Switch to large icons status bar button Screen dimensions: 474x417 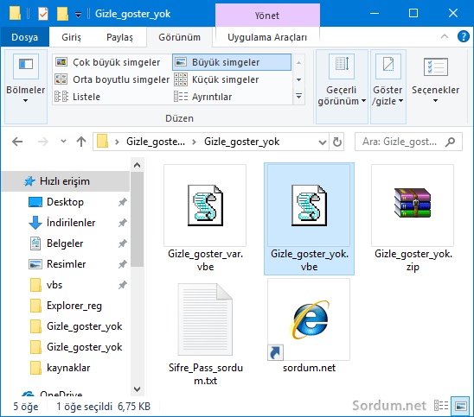pos(461,406)
